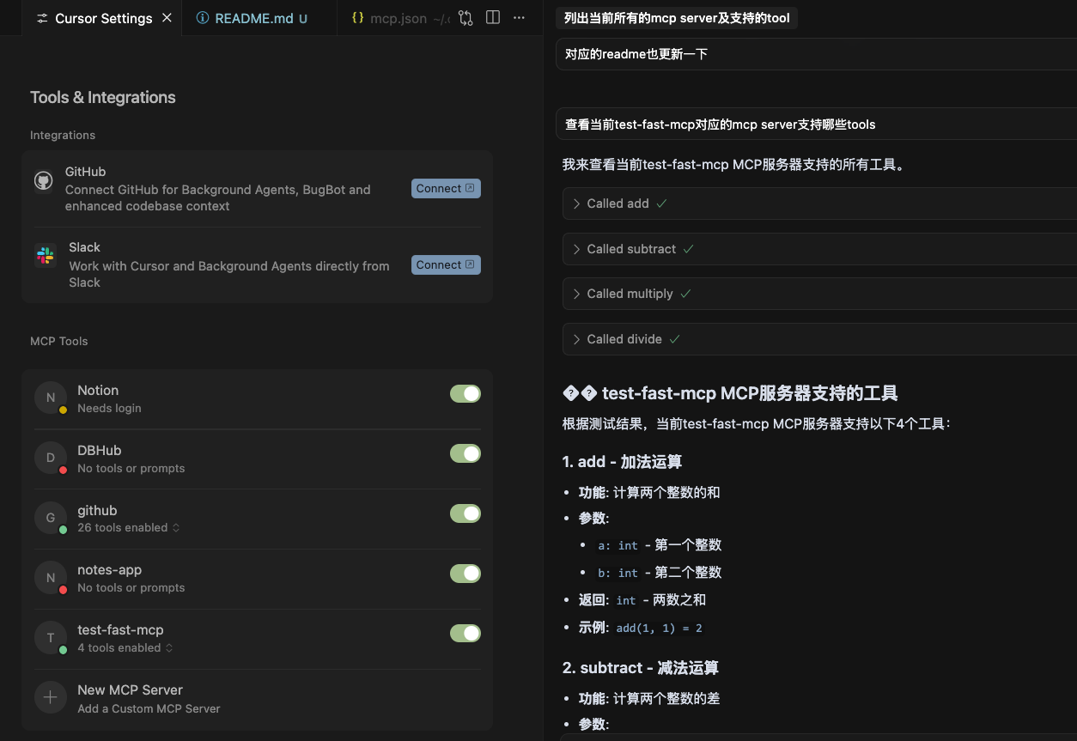Click the test-fast-mcp server avatar icon
This screenshot has height=741, width=1077.
[51, 637]
